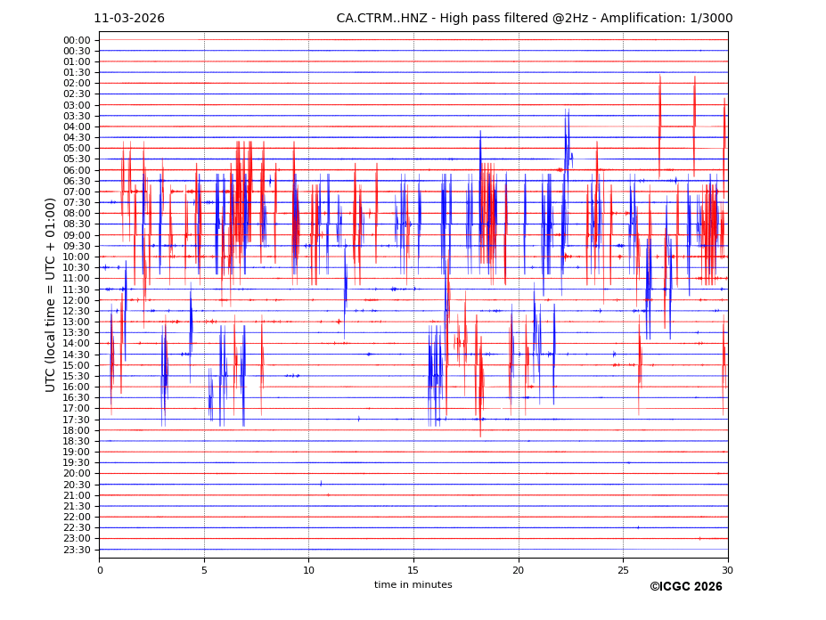The width and height of the screenshot is (826, 620).
Task: Click the 5 tick on minutes axis
Action: (x=204, y=569)
